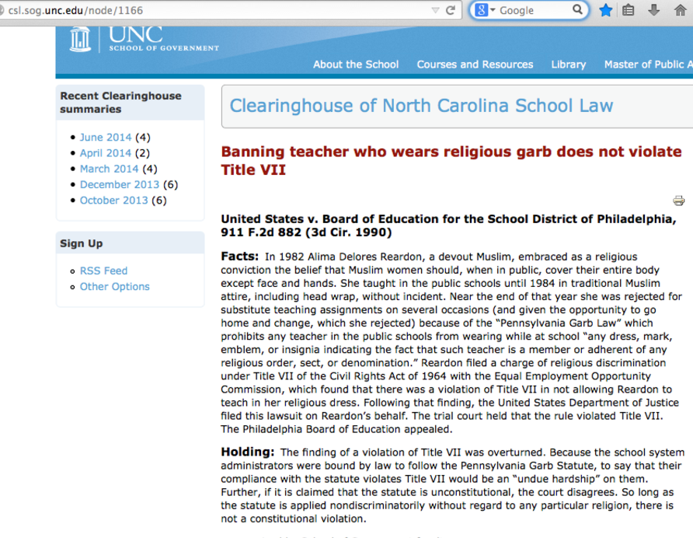The height and width of the screenshot is (538, 693).
Task: Go to the browser home icon
Action: 681,10
